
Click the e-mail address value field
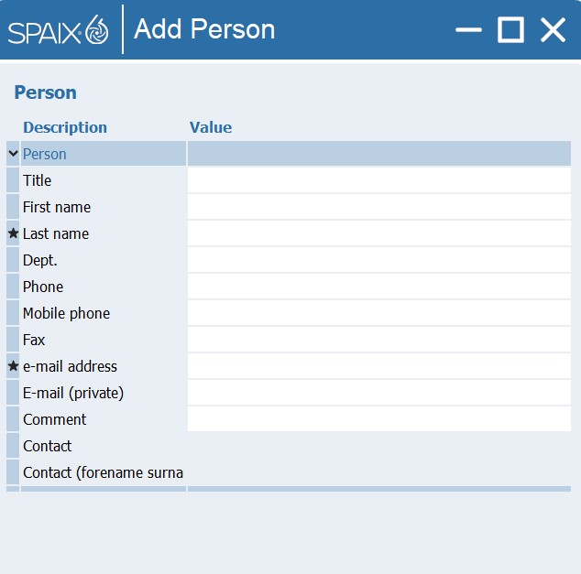(x=379, y=366)
